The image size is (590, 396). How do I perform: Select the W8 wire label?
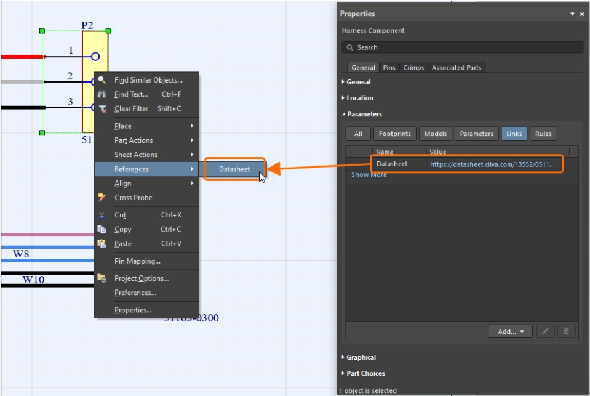21,254
